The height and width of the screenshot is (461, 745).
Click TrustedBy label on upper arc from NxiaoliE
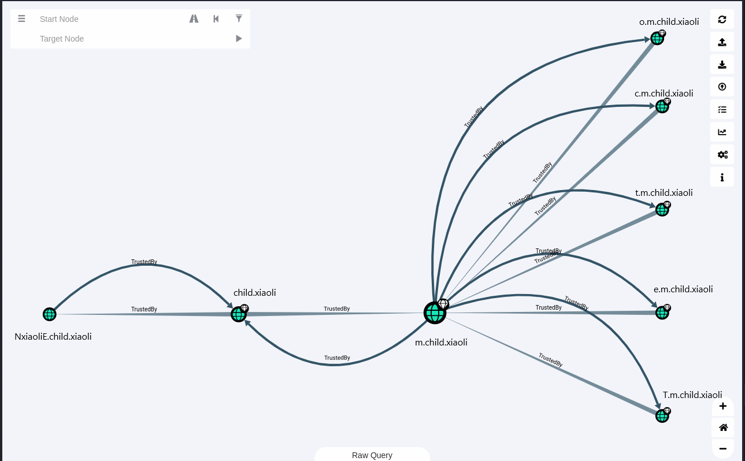coord(144,262)
